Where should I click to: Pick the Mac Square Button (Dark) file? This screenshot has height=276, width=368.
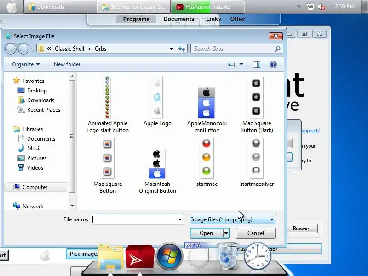coord(257,105)
